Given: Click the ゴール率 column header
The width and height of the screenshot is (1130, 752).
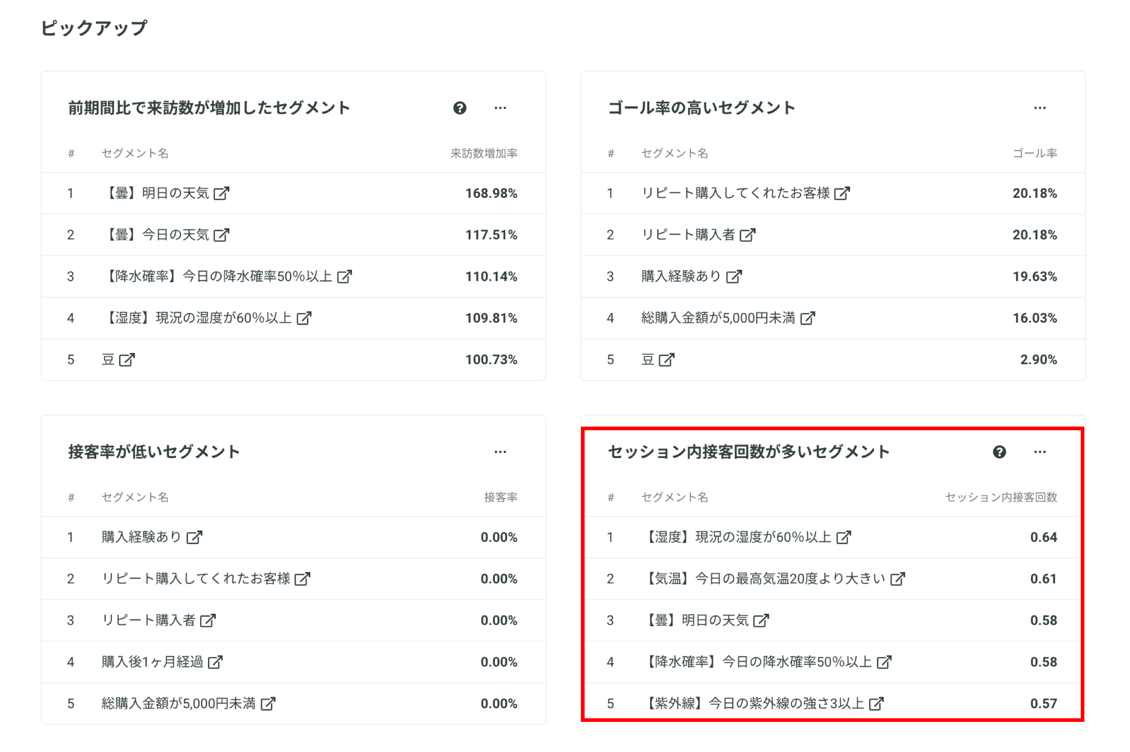Looking at the screenshot, I should (x=1035, y=154).
